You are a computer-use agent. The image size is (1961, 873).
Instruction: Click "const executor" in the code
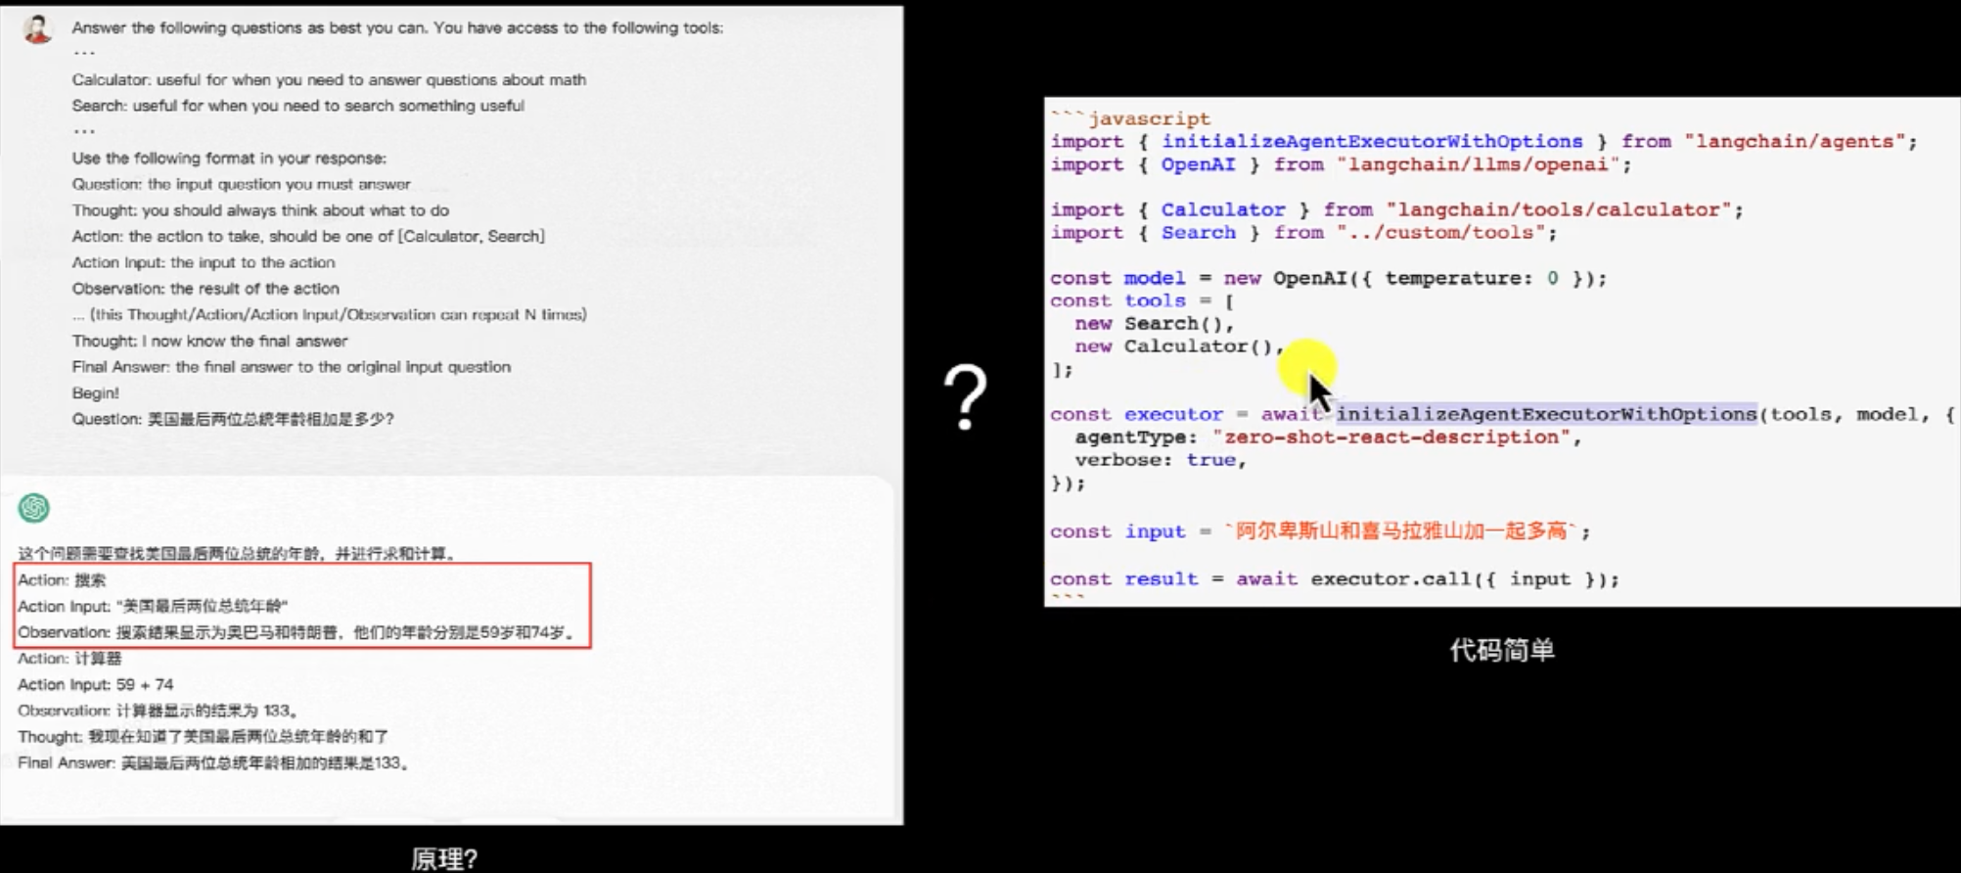click(1136, 414)
